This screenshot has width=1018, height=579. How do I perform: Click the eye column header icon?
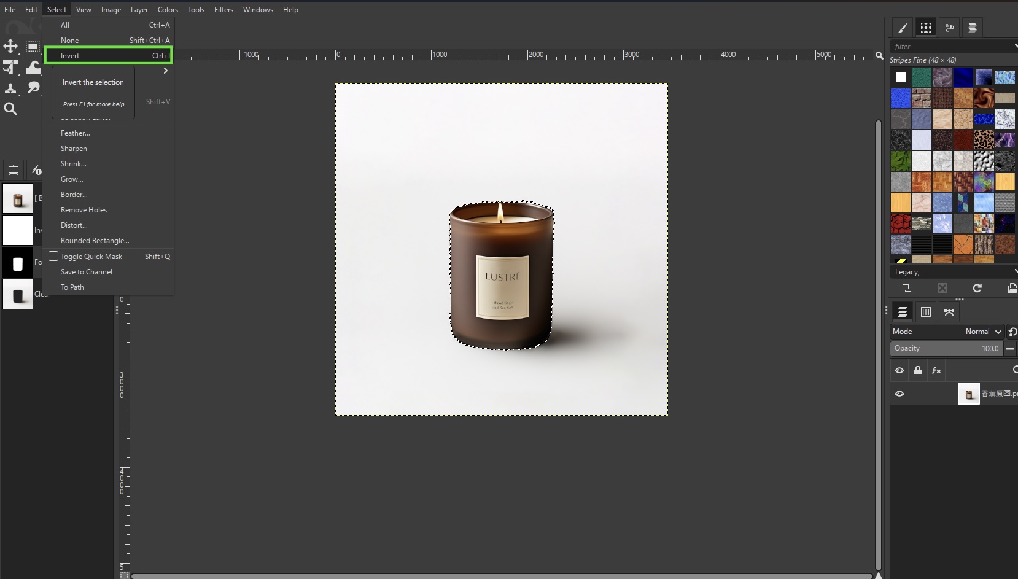point(899,370)
